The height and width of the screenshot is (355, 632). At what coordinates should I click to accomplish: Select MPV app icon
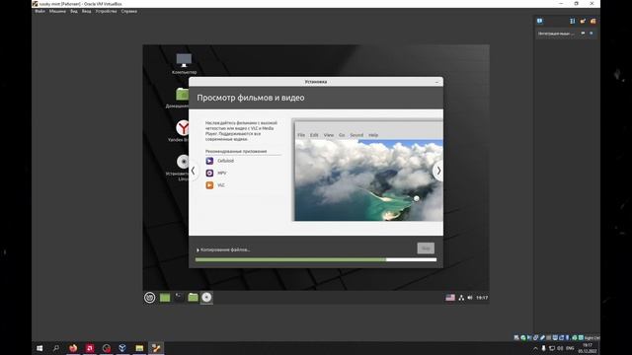pyautogui.click(x=209, y=173)
